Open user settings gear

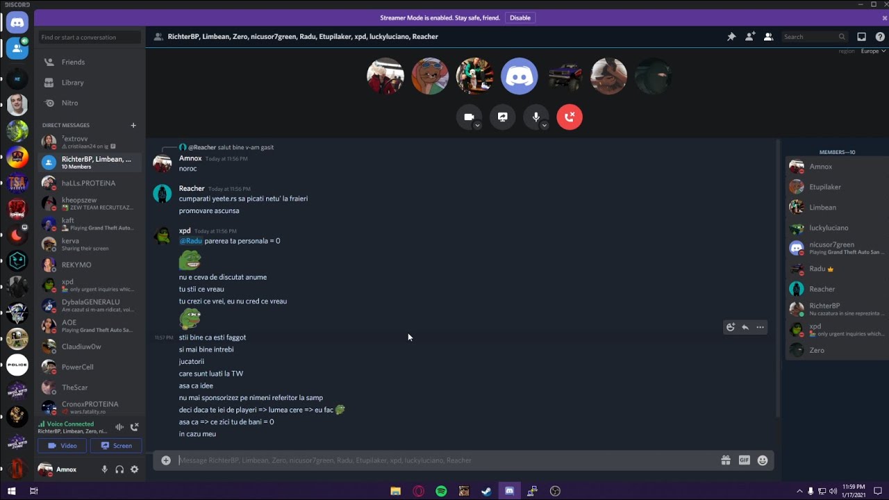(134, 469)
